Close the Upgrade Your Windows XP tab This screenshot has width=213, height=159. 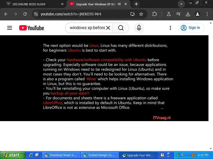pyautogui.click(x=126, y=4)
